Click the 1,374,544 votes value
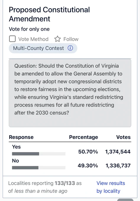 (118, 152)
